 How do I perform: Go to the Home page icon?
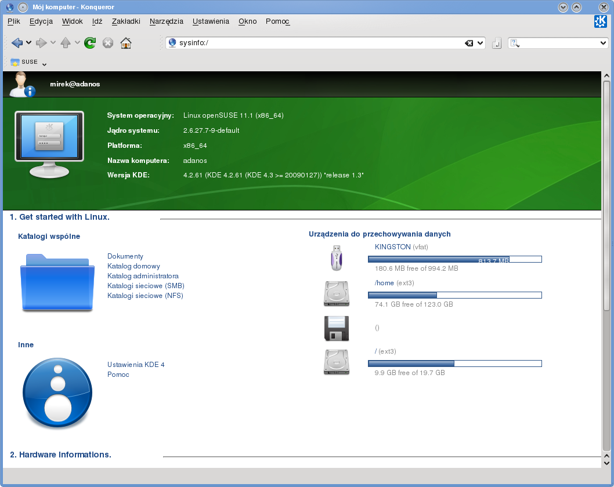click(126, 43)
